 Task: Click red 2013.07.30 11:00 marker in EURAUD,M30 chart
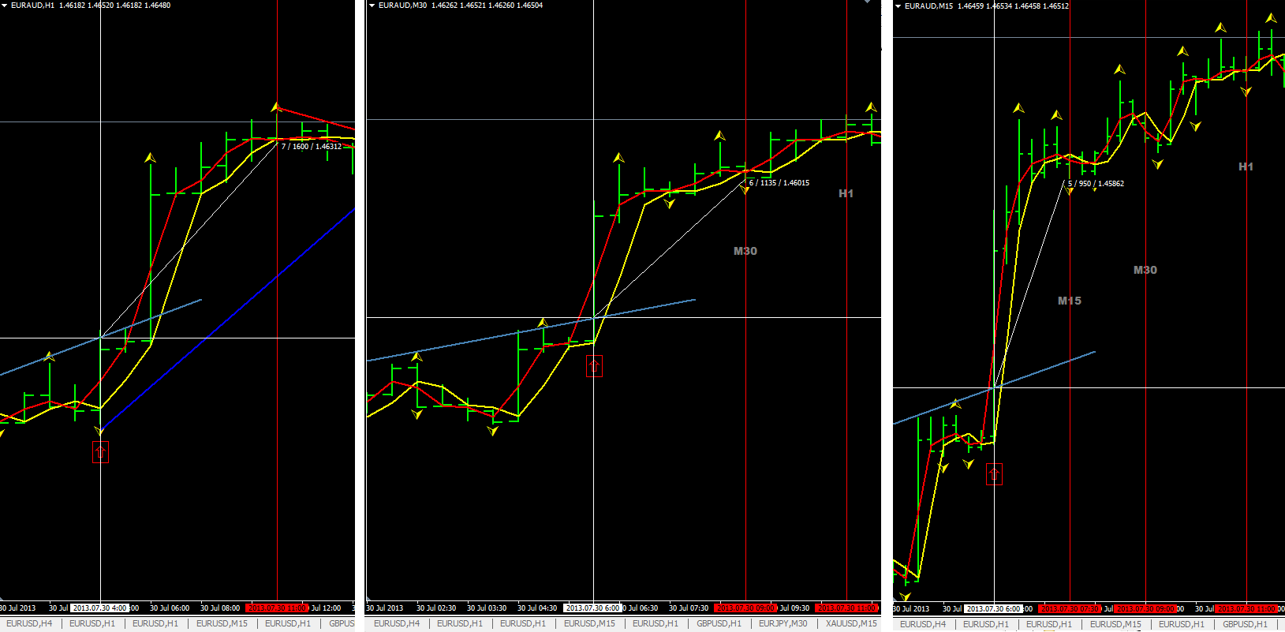pos(846,608)
